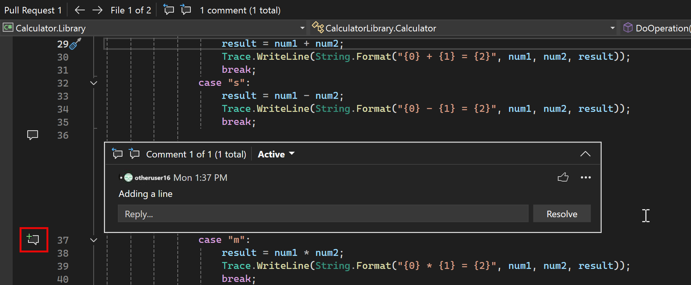Screen dimensions: 691x285
Task: Go to next comment inside comment box
Action: 134,154
